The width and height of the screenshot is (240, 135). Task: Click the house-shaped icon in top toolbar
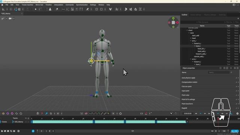(135, 9)
